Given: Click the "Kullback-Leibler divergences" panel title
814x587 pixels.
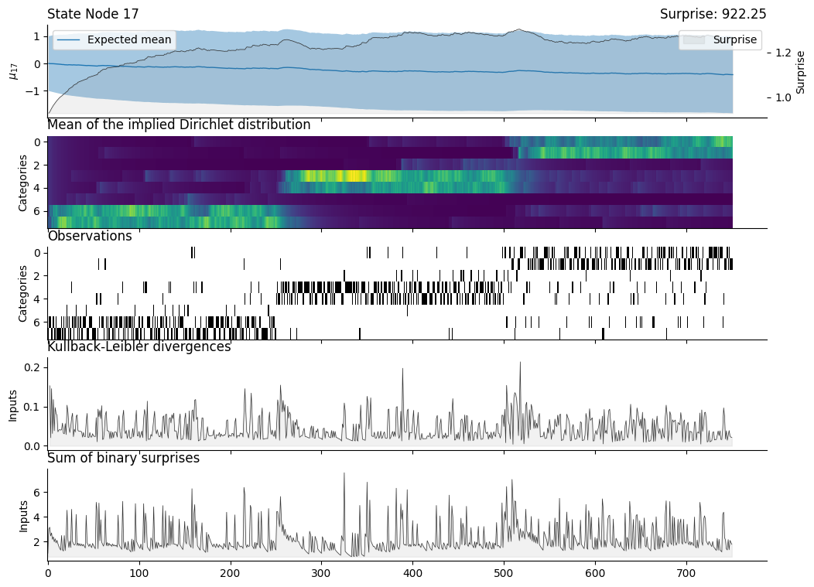Looking at the screenshot, I should coord(139,347).
